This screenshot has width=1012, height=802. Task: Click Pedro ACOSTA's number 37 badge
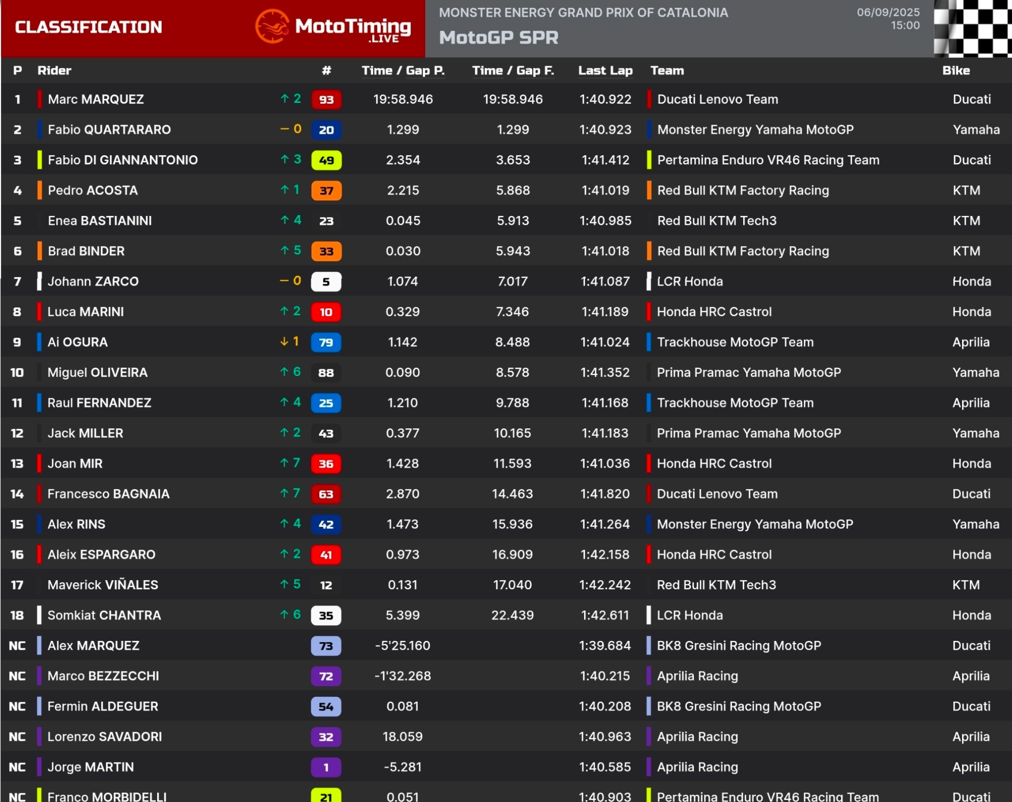coord(326,191)
